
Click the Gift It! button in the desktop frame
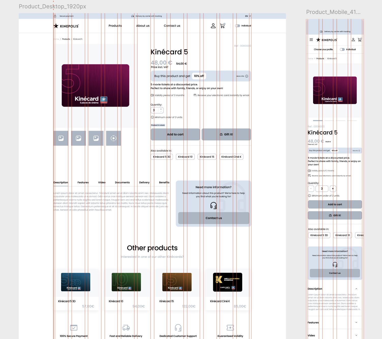226,134
